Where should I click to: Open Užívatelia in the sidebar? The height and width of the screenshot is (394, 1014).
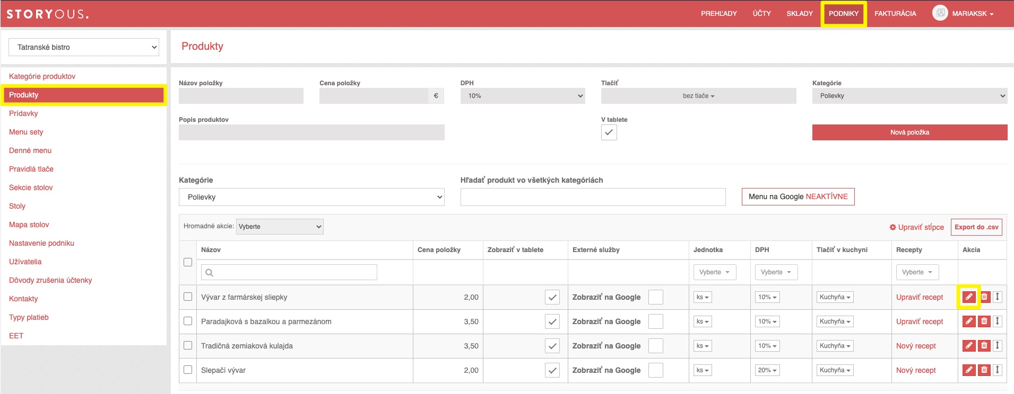tap(25, 262)
